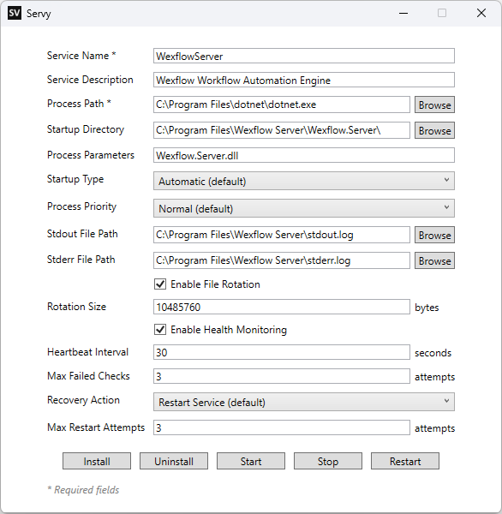
Task: Close the Servy window
Action: (481, 13)
